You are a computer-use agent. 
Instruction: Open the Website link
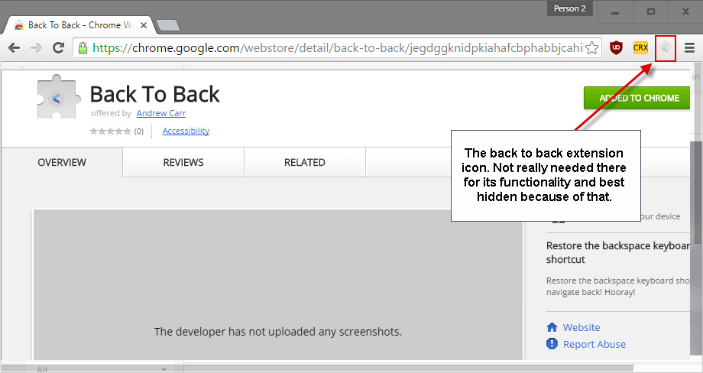pyautogui.click(x=582, y=327)
